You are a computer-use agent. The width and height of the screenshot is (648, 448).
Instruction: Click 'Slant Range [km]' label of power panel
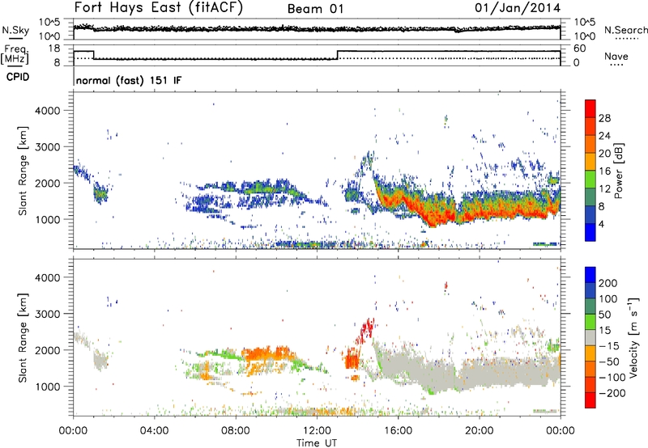tap(23, 171)
